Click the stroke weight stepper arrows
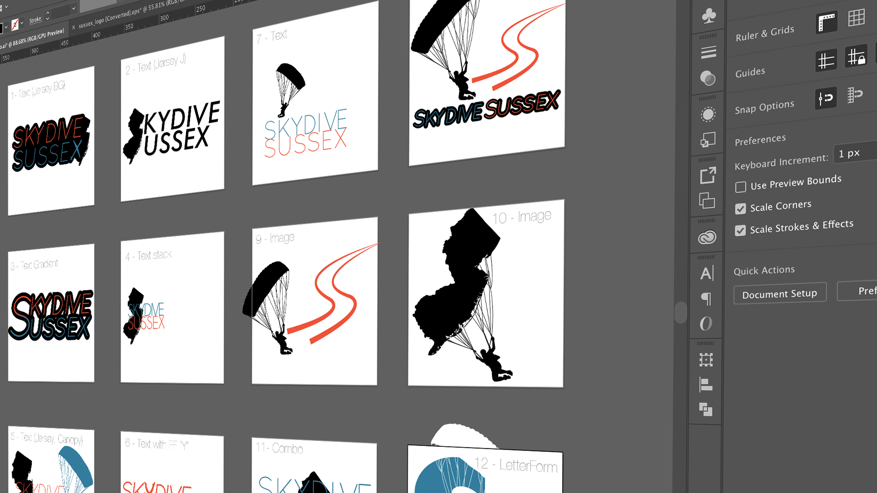Viewport: 877px width, 493px height. (x=48, y=16)
